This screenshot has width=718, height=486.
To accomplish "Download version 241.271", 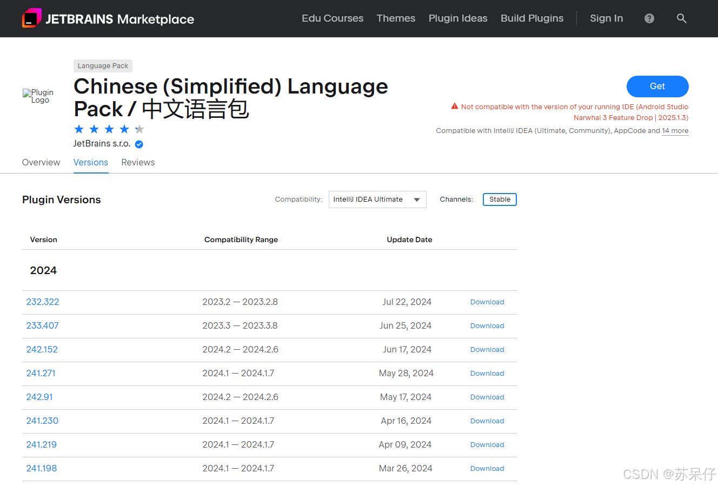I will coord(487,374).
